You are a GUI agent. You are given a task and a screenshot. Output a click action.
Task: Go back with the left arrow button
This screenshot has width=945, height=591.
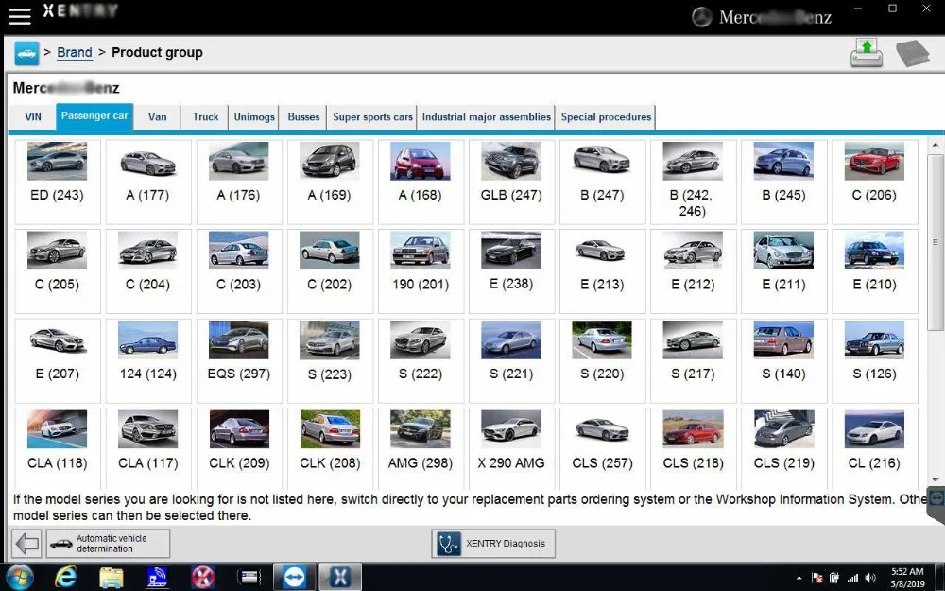pyautogui.click(x=27, y=544)
